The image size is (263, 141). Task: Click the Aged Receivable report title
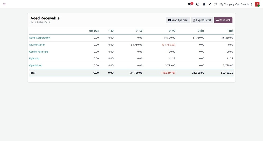[x=45, y=18]
